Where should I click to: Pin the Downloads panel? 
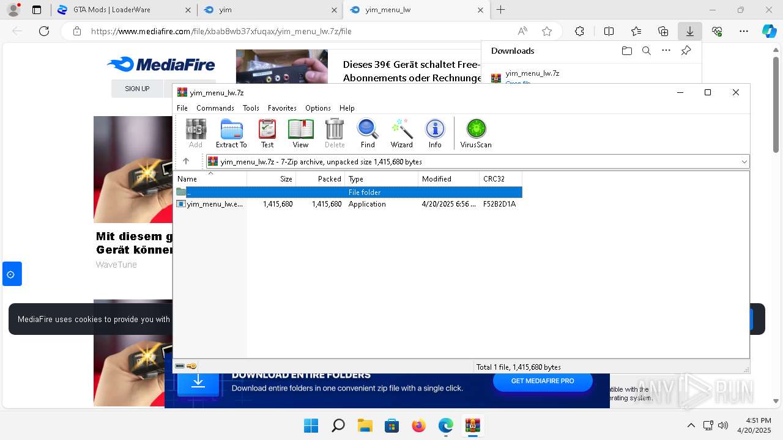(x=686, y=51)
